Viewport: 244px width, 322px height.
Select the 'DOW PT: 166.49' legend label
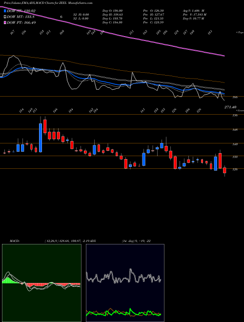21,22
